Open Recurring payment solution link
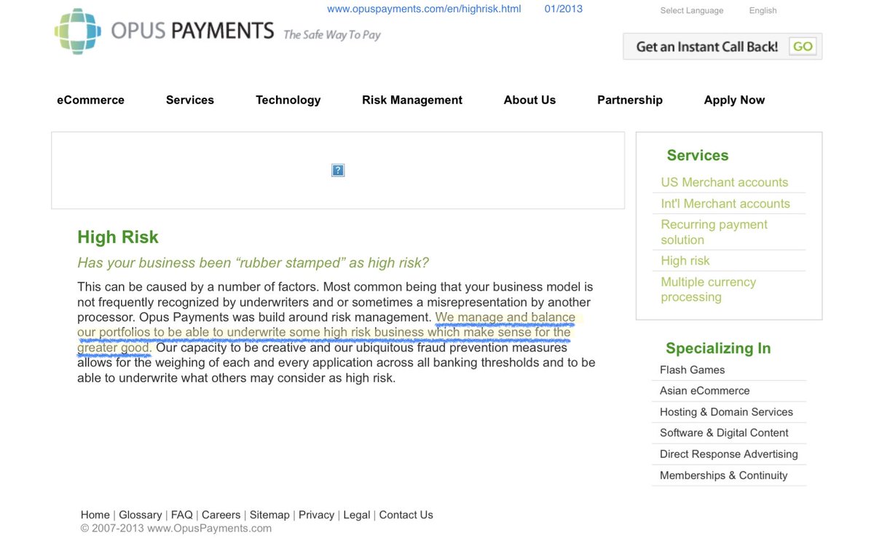Image resolution: width=874 pixels, height=541 pixels. click(714, 232)
